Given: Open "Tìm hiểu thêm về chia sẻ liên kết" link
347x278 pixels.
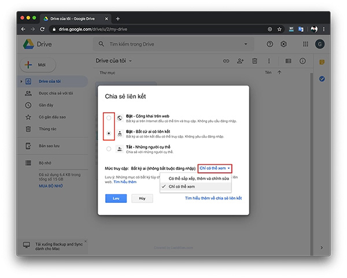Looking at the screenshot, I should click(x=213, y=198).
